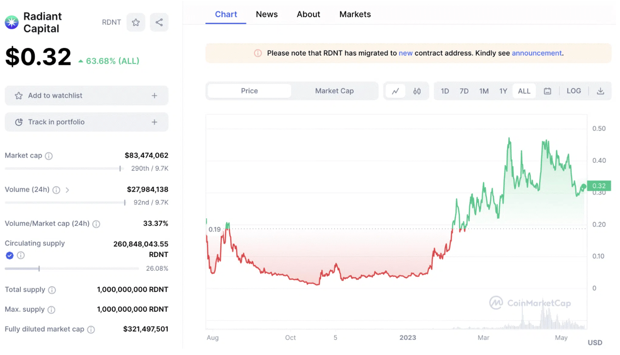
Task: Click the star favorite icon near RDNT
Action: [x=136, y=22]
